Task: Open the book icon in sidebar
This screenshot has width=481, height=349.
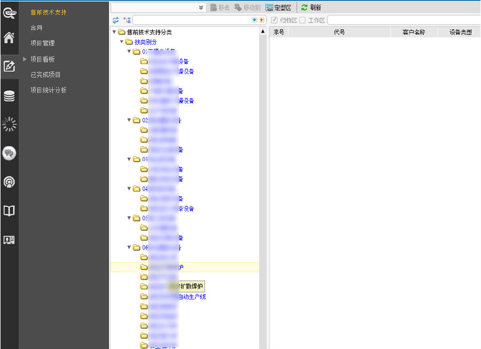Action: tap(9, 211)
